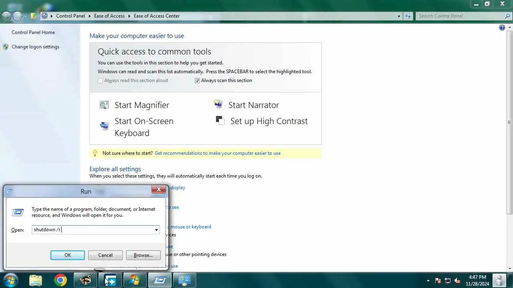Viewport: 513px width, 288px height.
Task: Click the user picture at taskbar end
Action: (x=499, y=280)
